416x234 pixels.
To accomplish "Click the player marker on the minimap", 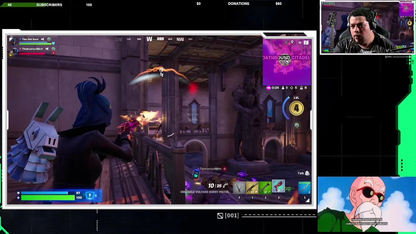I will click(287, 61).
